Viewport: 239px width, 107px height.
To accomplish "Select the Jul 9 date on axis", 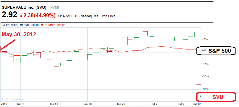I will 181,104.
